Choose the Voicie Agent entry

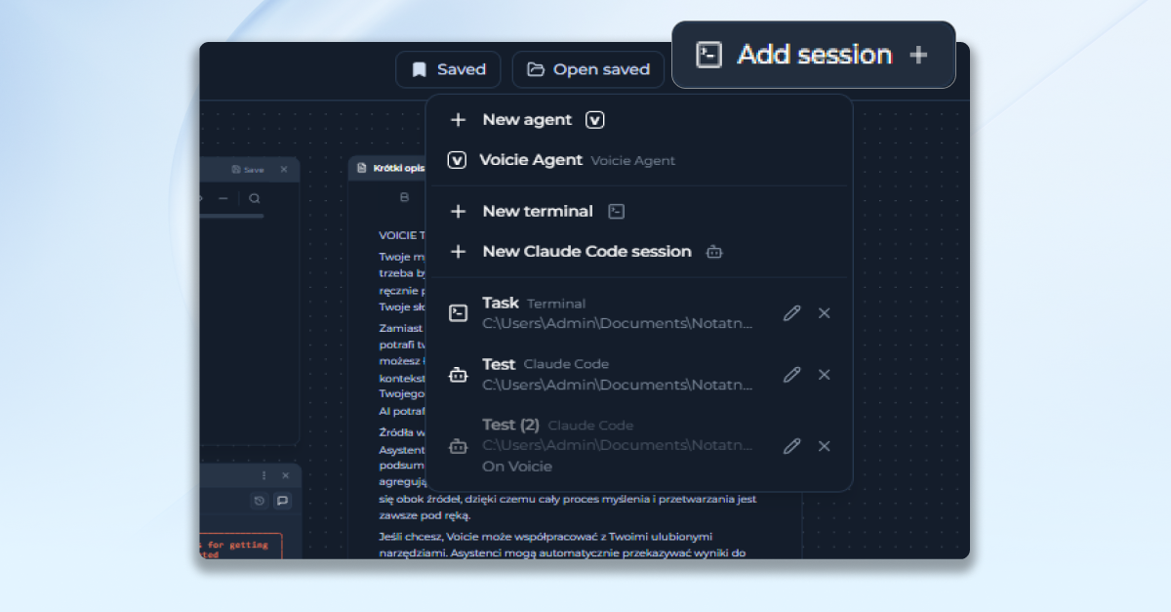[x=639, y=160]
